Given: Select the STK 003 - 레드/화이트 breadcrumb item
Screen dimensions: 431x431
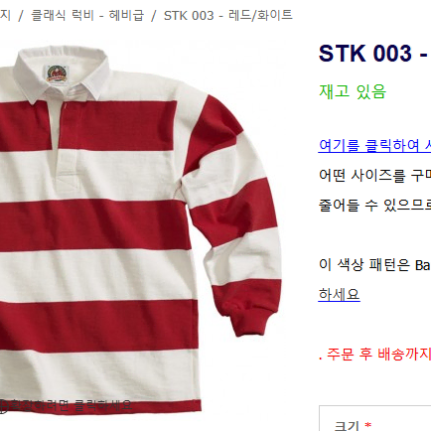Looking at the screenshot, I should pos(228,15).
